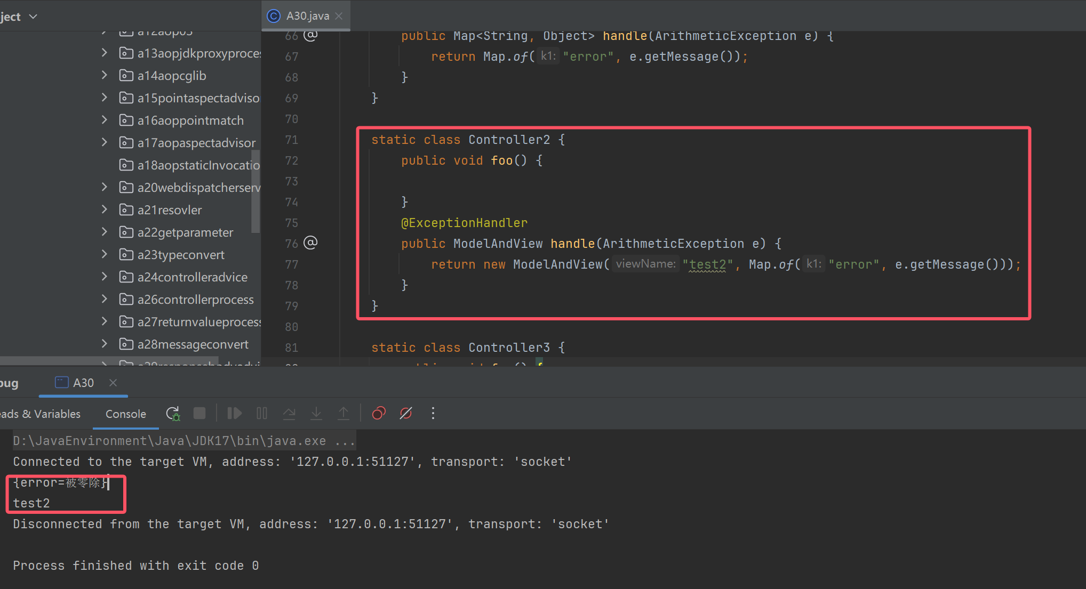
Task: Expand the a24controlleradvice folder
Action: pos(105,277)
